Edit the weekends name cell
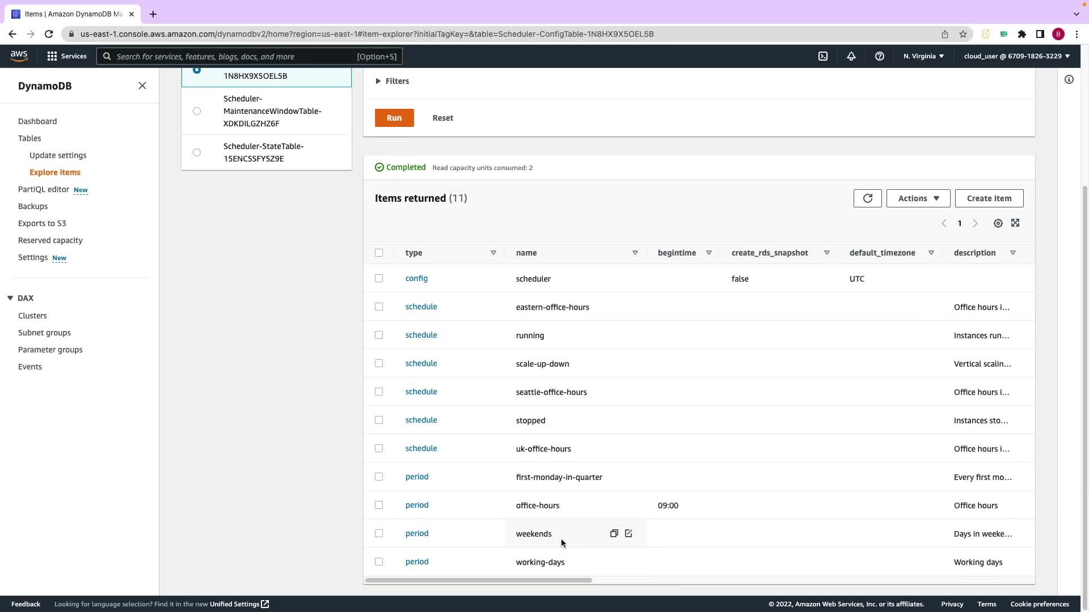Viewport: 1089px width, 612px height. [x=628, y=533]
